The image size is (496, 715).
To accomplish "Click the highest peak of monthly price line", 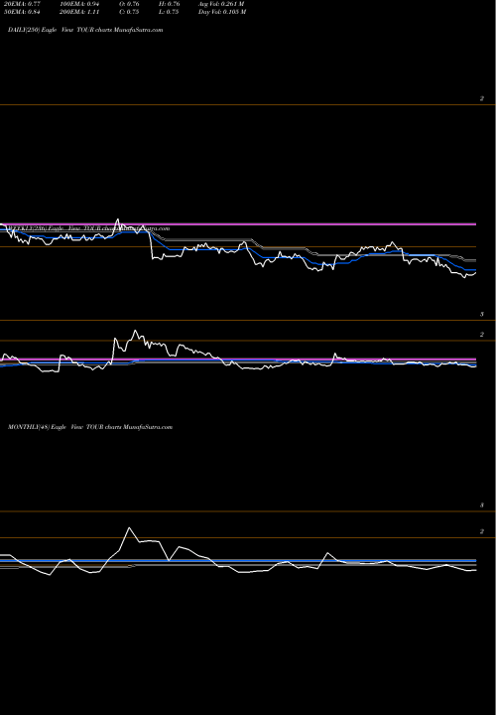I will (130, 528).
